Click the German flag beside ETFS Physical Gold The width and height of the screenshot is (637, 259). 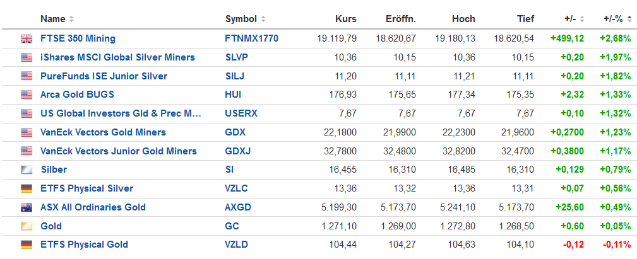27,245
